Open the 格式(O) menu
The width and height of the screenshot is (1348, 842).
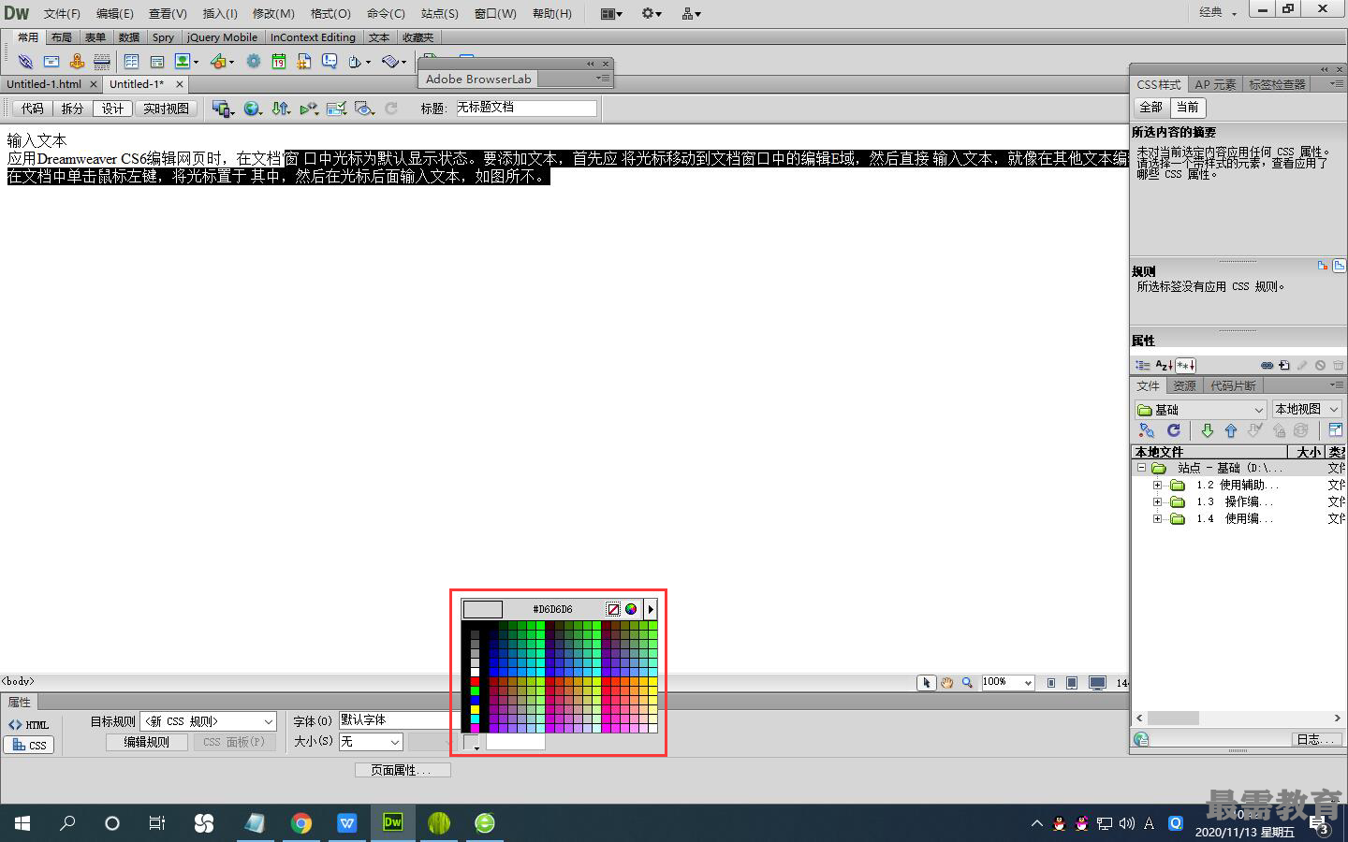(x=330, y=13)
